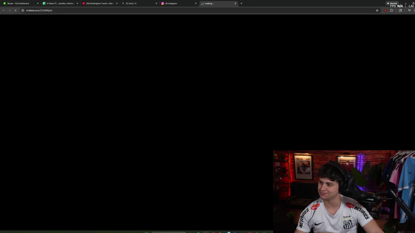Screen dimensions: 415x233
Task: Open the Extensions puzzle icon menu
Action: [391, 10]
